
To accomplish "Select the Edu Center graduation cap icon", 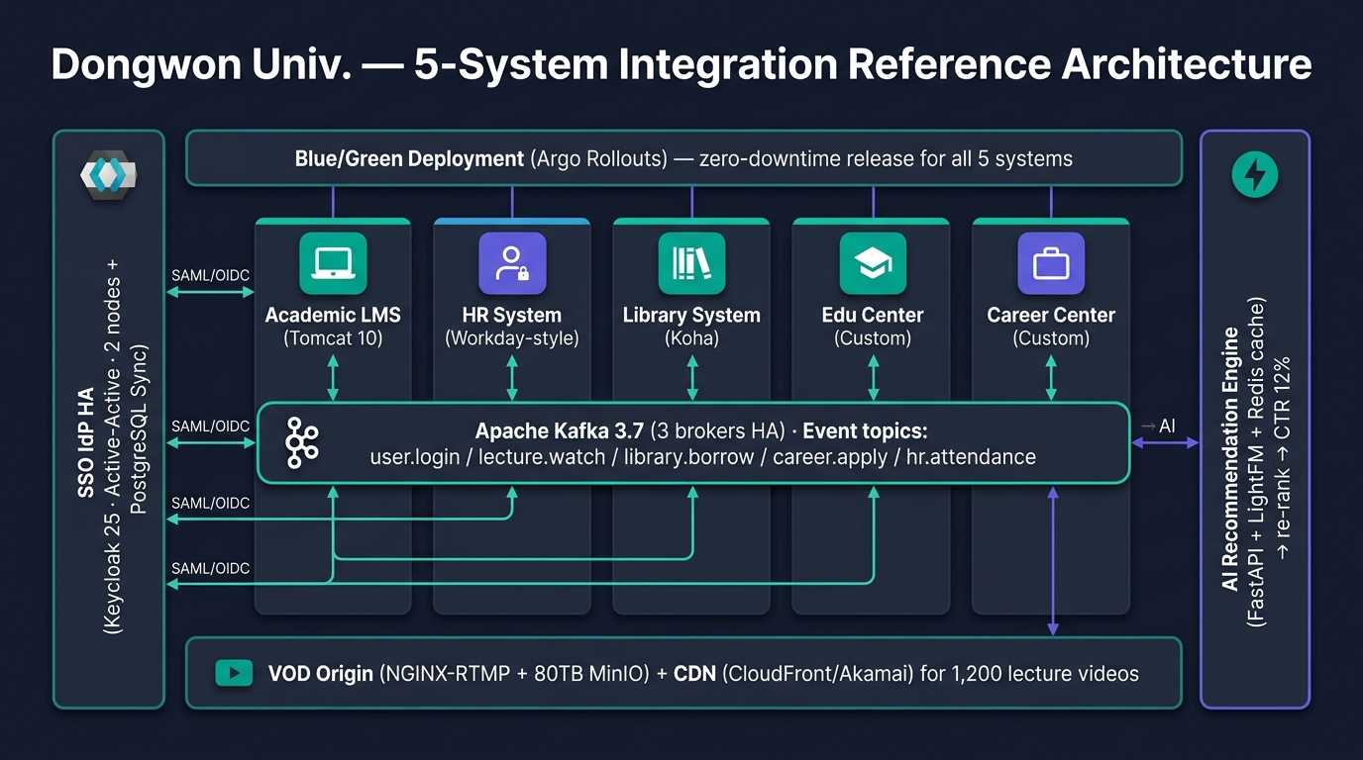I will point(873,263).
